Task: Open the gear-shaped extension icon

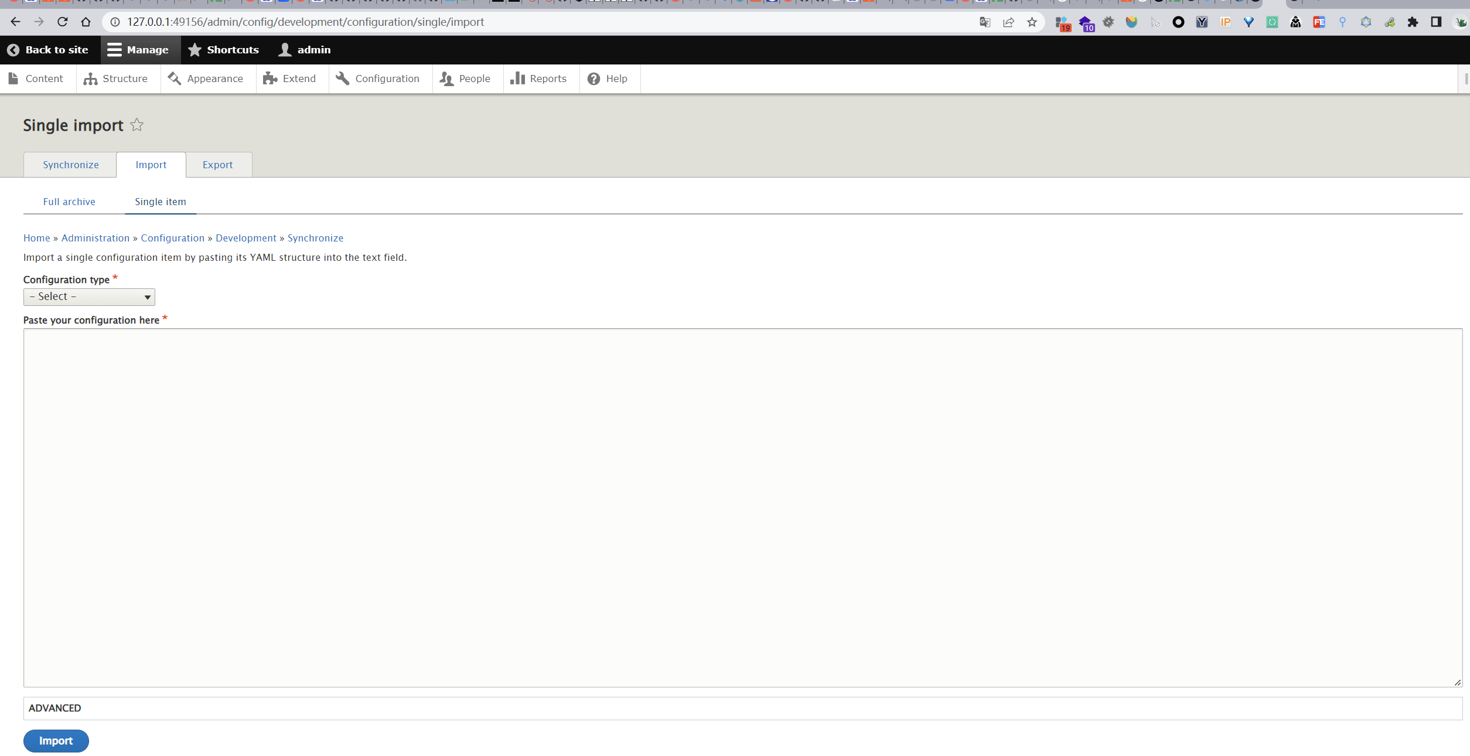Action: pyautogui.click(x=1109, y=22)
